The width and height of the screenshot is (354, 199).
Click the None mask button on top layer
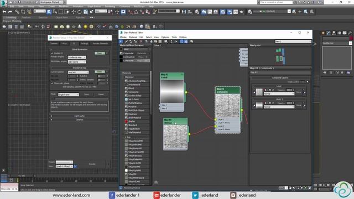point(299,92)
